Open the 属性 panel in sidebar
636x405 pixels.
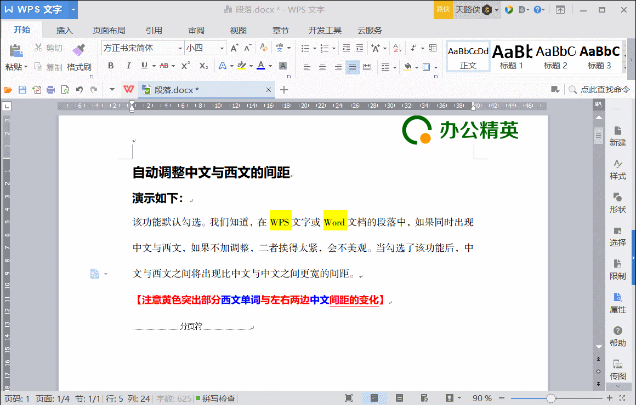(617, 303)
